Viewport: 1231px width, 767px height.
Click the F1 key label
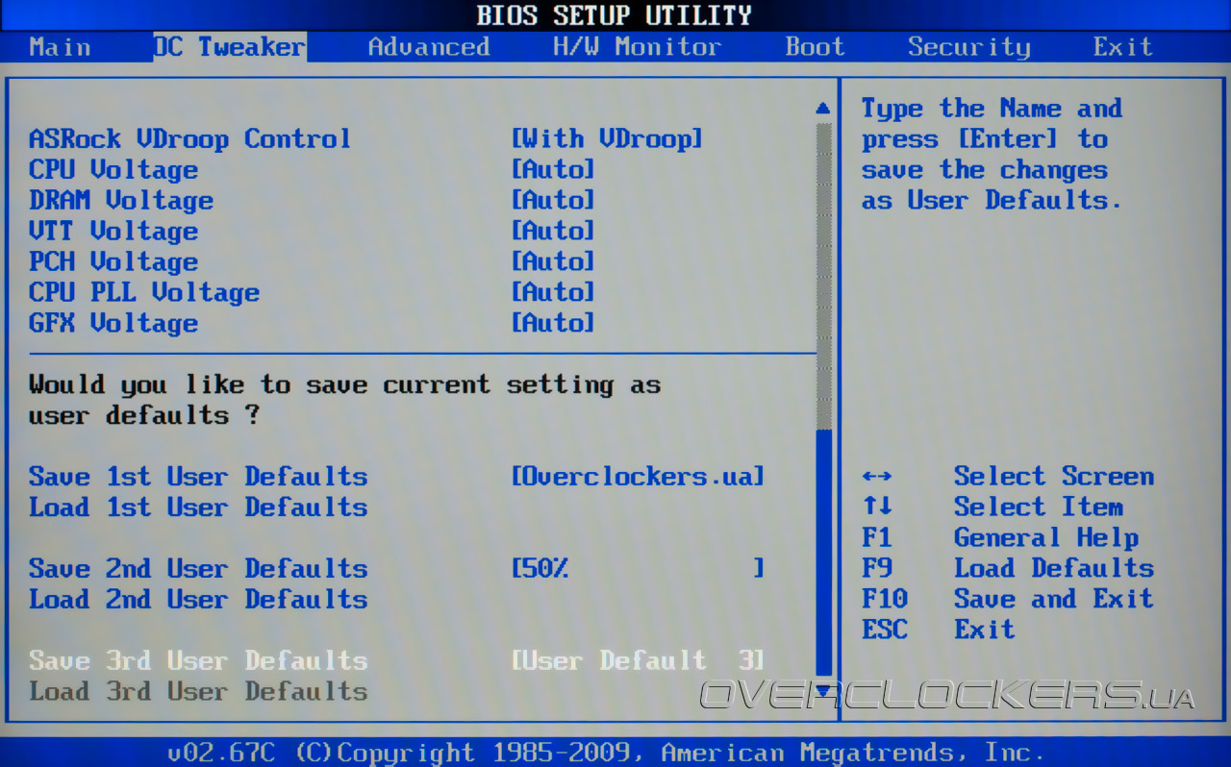[x=877, y=538]
